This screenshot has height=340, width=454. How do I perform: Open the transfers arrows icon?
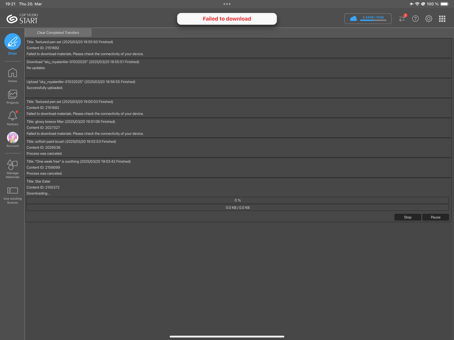[402, 18]
